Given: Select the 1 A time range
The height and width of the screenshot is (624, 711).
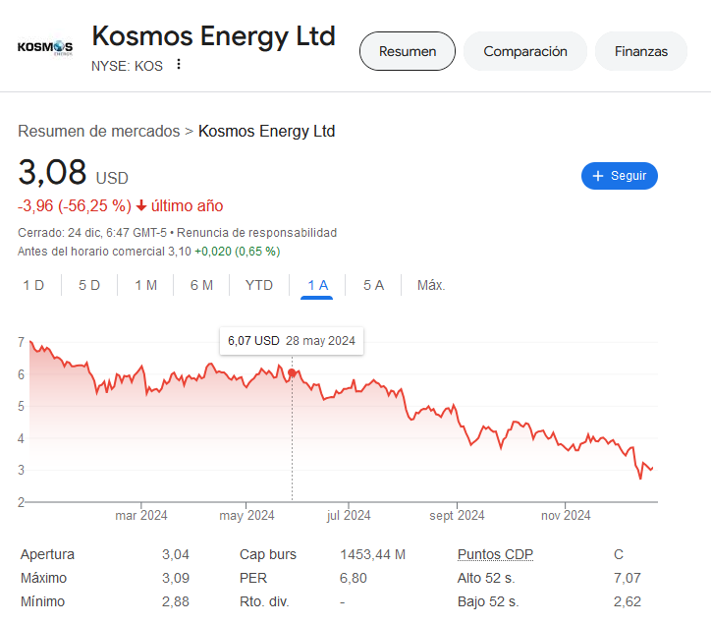Looking at the screenshot, I should (317, 285).
